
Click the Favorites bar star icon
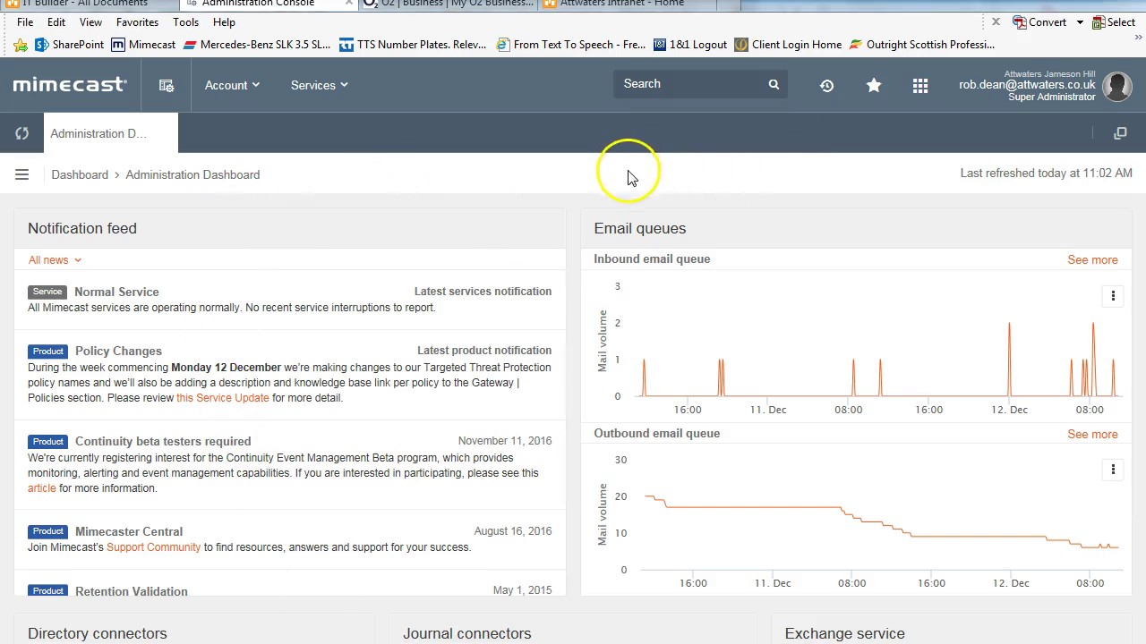[x=21, y=45]
